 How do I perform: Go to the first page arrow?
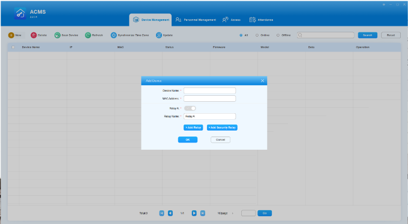(161, 213)
